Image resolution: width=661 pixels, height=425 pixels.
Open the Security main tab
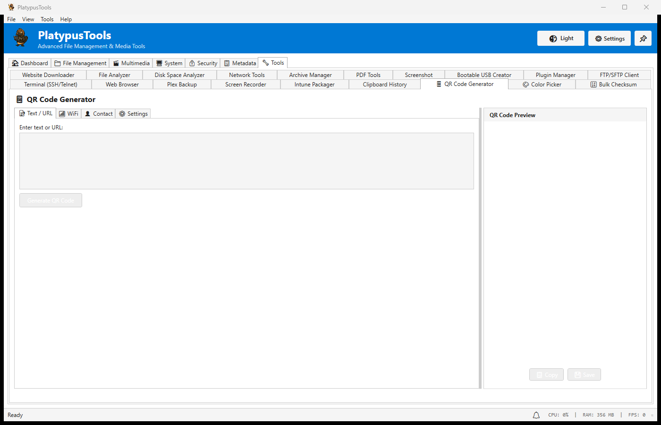[x=203, y=63]
